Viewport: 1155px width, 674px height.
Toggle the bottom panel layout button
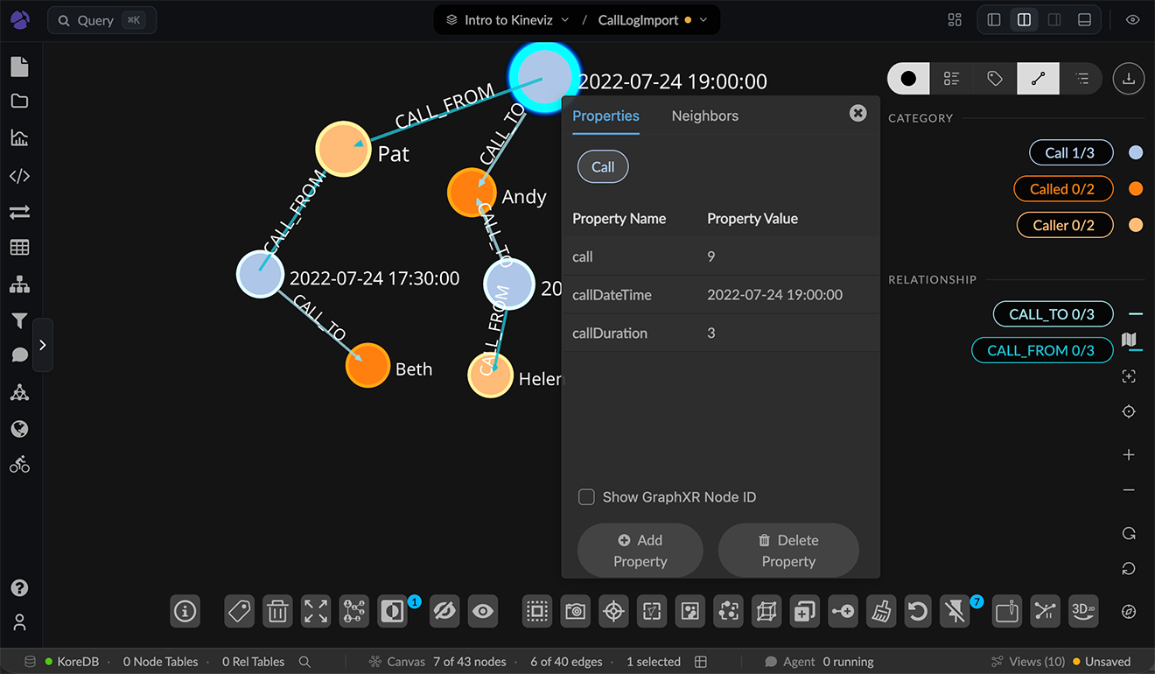click(1084, 19)
